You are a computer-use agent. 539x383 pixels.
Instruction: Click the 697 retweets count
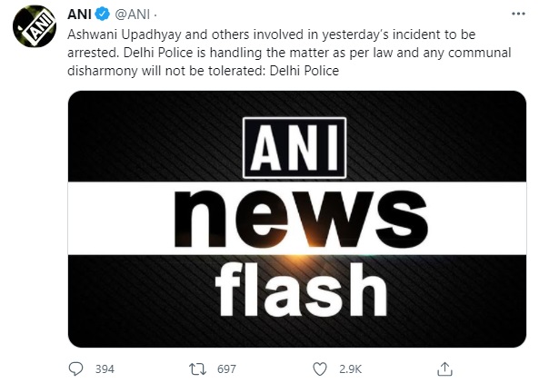[x=227, y=369]
